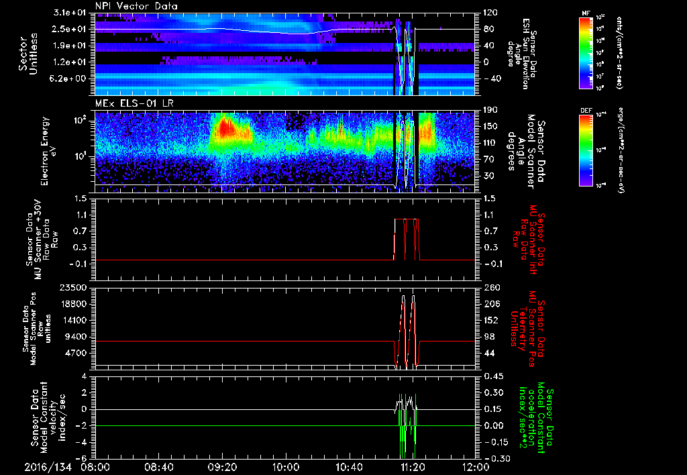The width and height of the screenshot is (687, 475).
Task: Click the "2016/134" date label
Action: (48, 467)
